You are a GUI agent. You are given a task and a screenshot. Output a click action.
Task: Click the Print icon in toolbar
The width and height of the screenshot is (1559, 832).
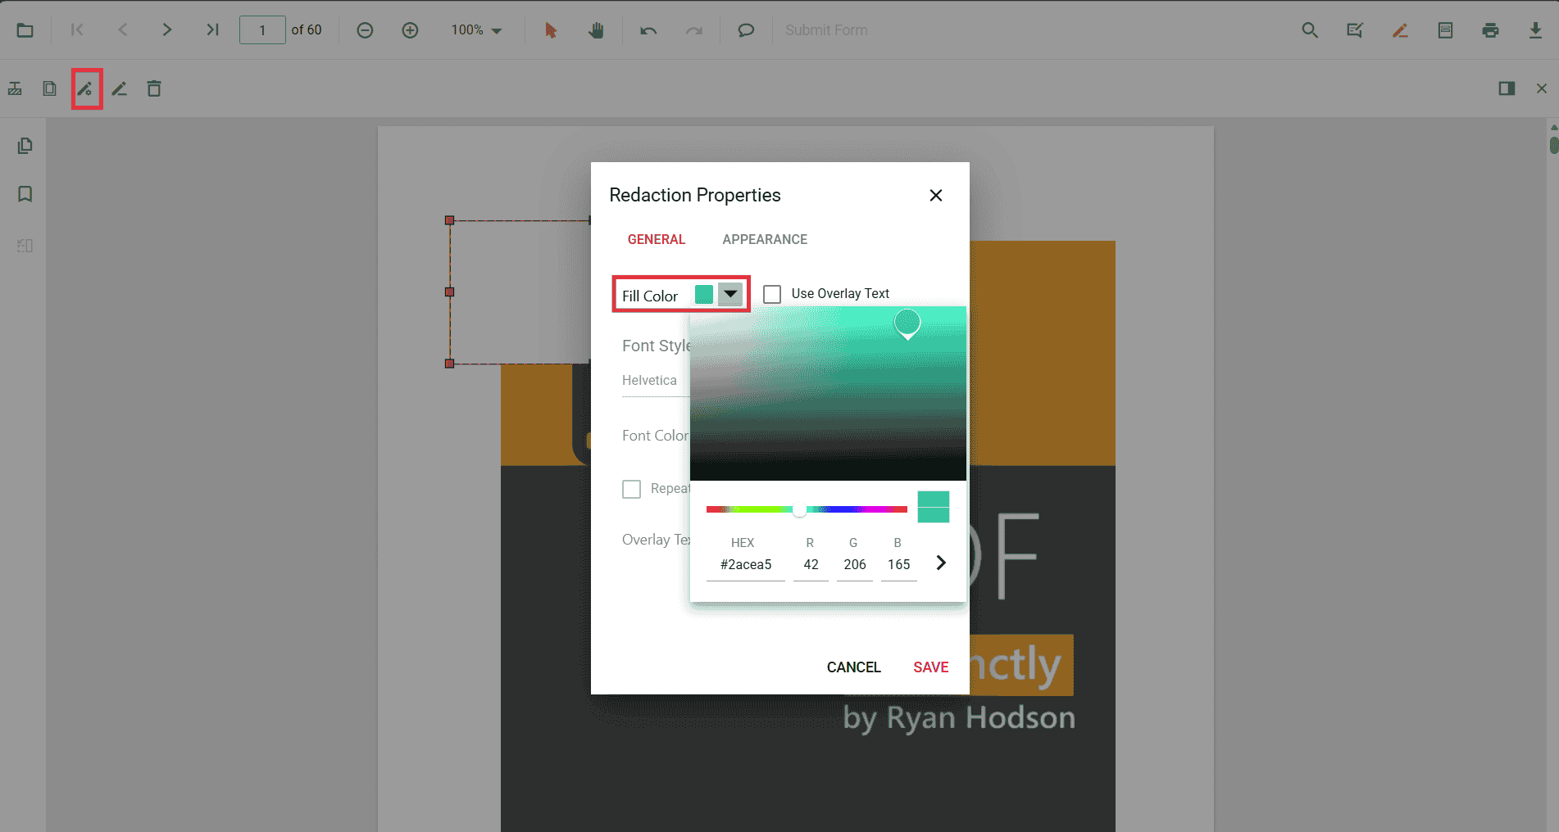pos(1490,30)
